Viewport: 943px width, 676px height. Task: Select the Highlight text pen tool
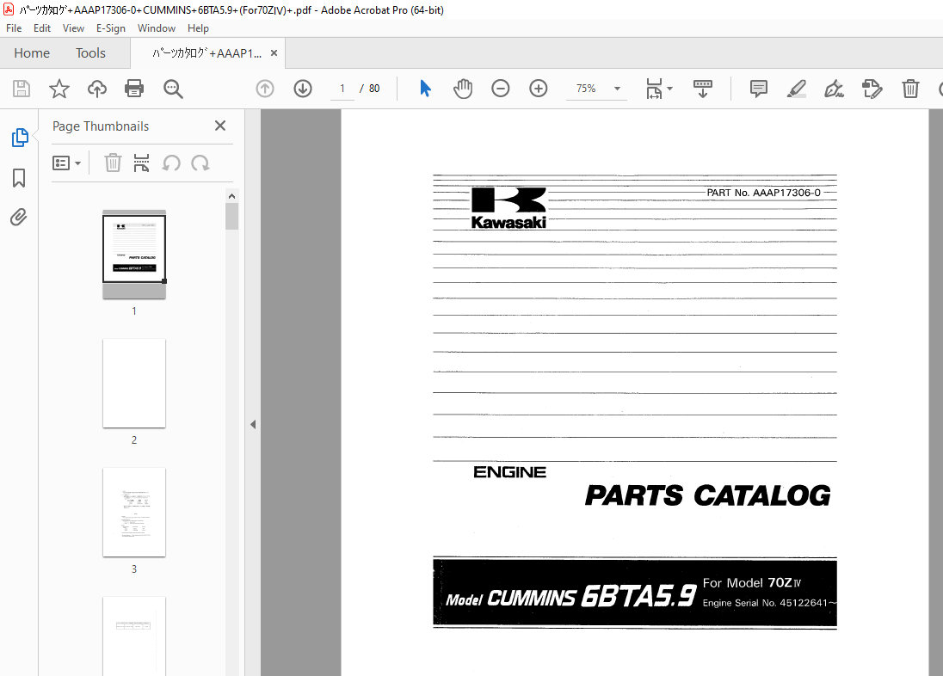[796, 89]
